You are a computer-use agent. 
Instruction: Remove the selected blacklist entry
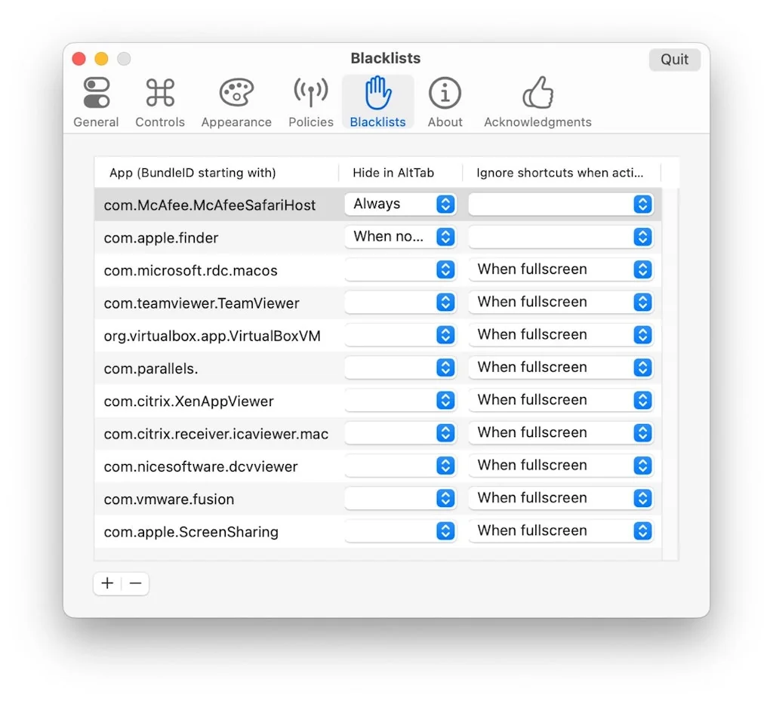click(135, 583)
